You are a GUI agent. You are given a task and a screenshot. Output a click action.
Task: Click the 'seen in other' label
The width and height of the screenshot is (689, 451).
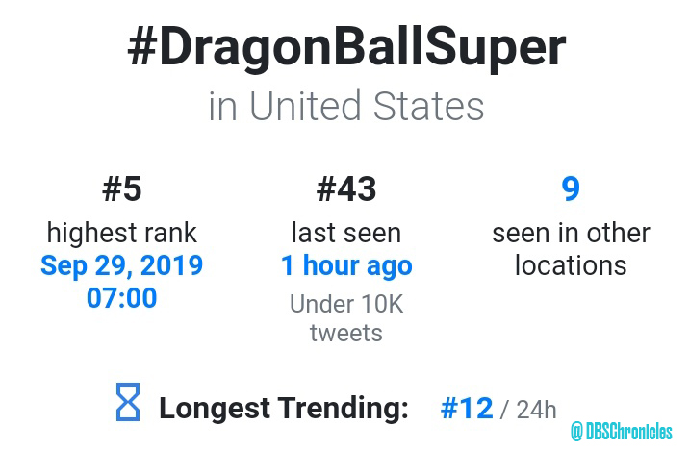[571, 233]
